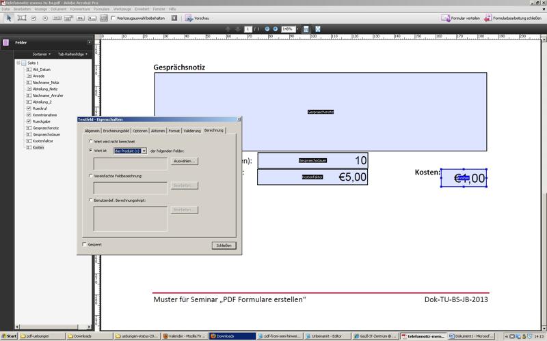Open Downloads Firefox taskbar item
The image size is (547, 341).
coord(232,336)
